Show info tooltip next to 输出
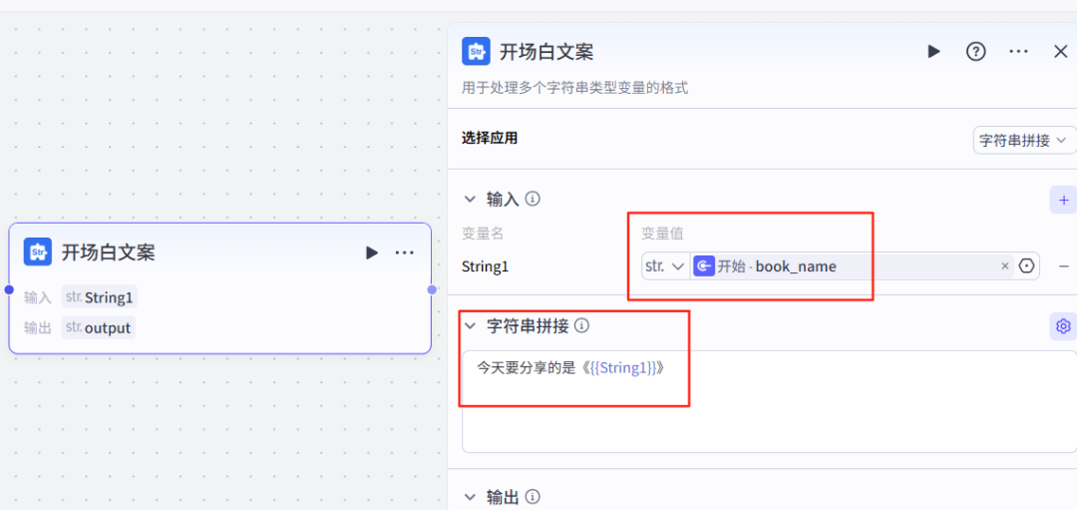The width and height of the screenshot is (1077, 510). click(533, 496)
